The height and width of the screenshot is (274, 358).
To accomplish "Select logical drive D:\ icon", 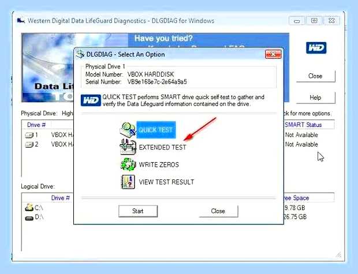I will click(29, 218).
